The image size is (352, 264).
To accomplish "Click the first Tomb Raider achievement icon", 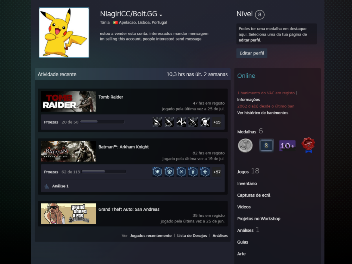I will (157, 122).
